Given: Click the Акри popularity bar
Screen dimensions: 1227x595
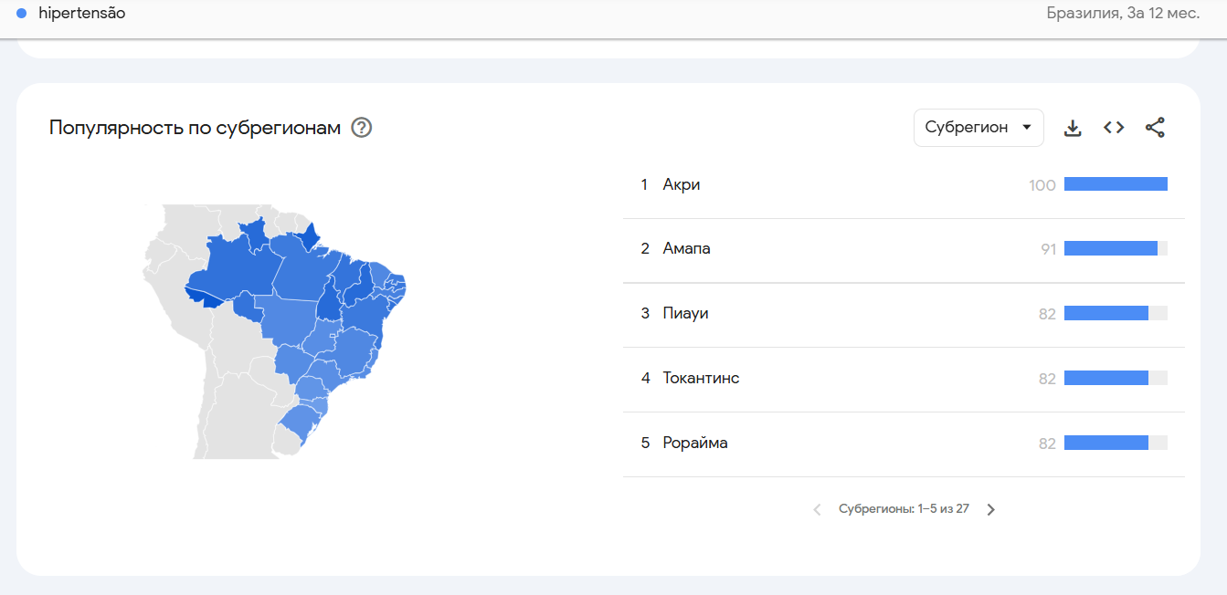Looking at the screenshot, I should pyautogui.click(x=1116, y=184).
